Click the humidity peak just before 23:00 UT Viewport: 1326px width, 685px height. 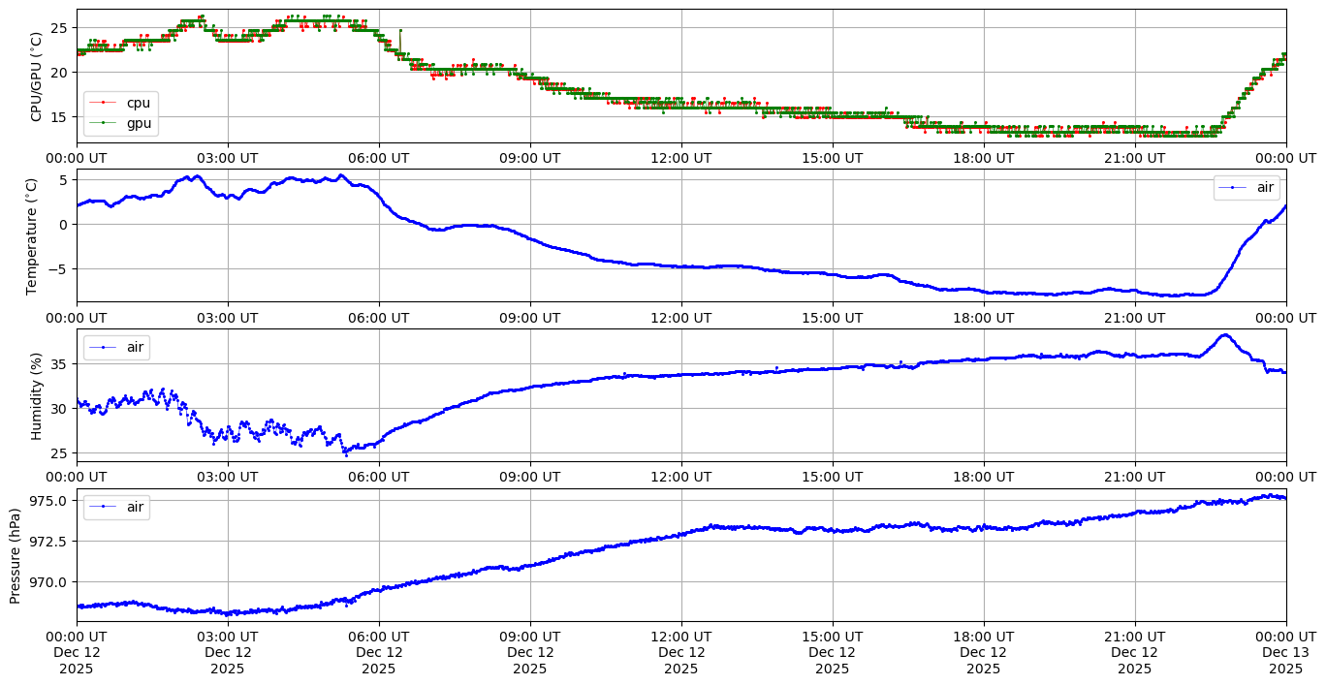(x=1225, y=335)
